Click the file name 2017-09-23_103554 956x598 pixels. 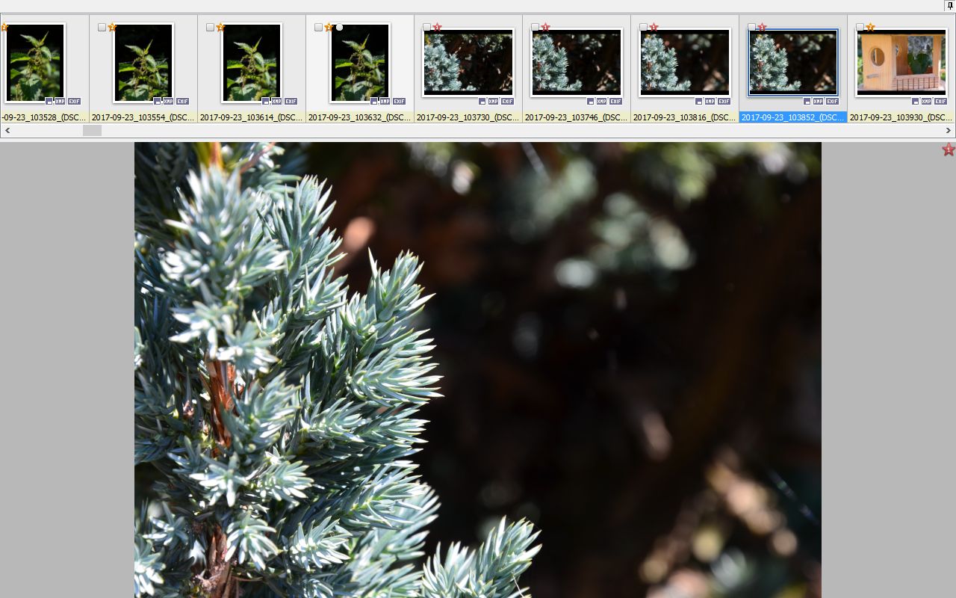click(143, 117)
